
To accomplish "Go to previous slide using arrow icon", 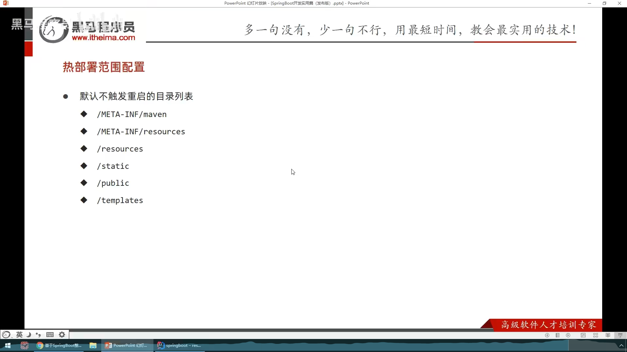I will pos(547,335).
